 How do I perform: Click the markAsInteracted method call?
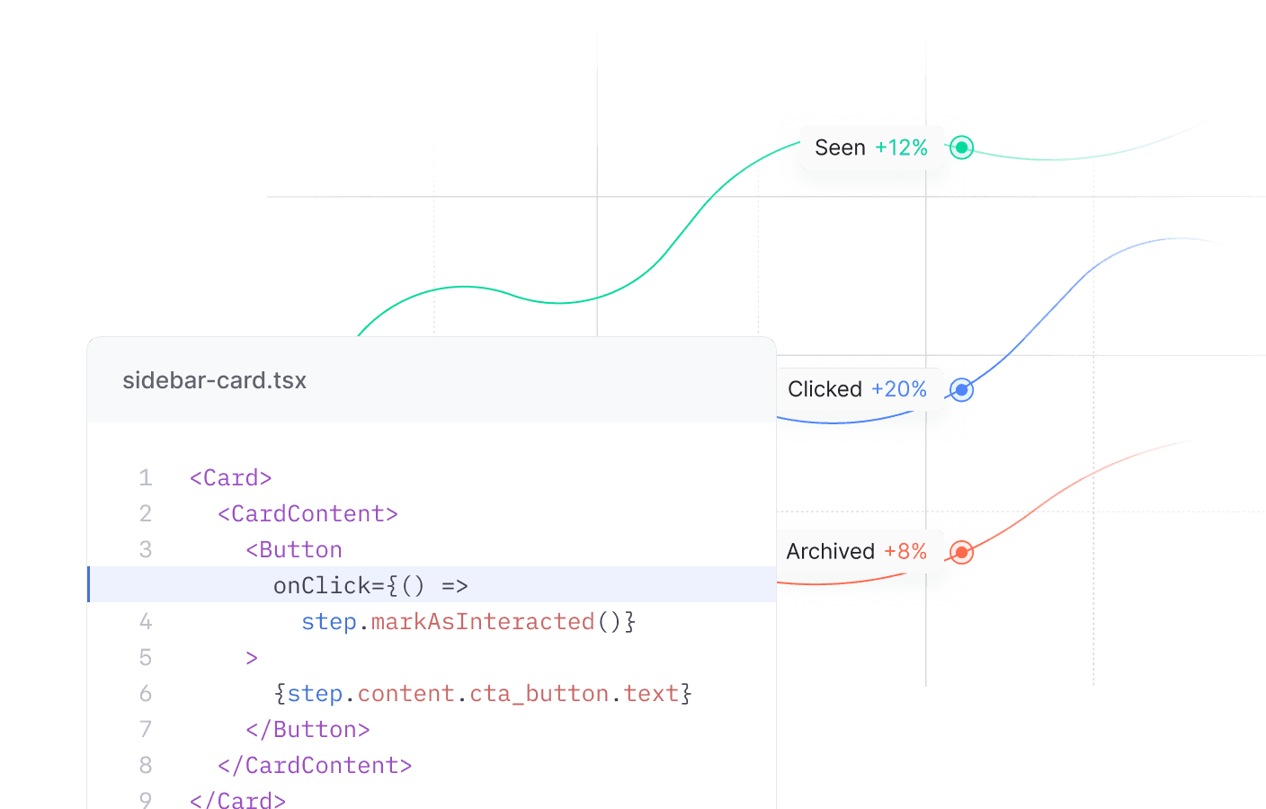482,621
